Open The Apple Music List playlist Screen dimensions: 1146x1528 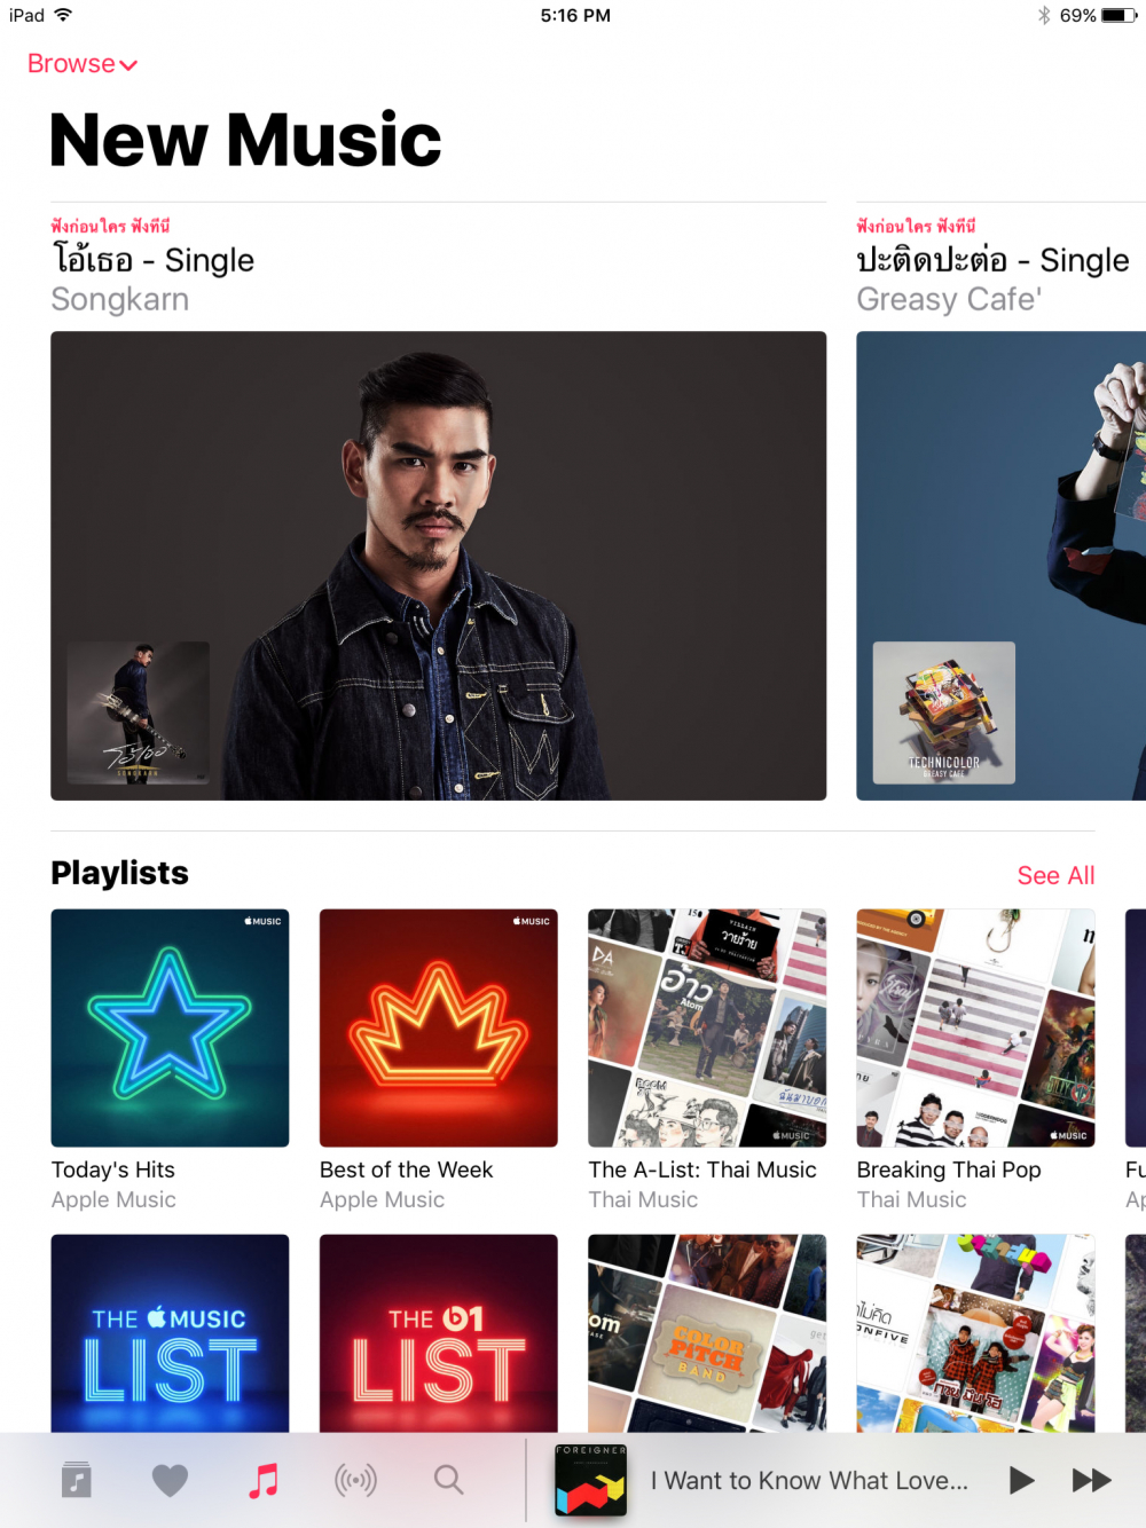tap(170, 1333)
